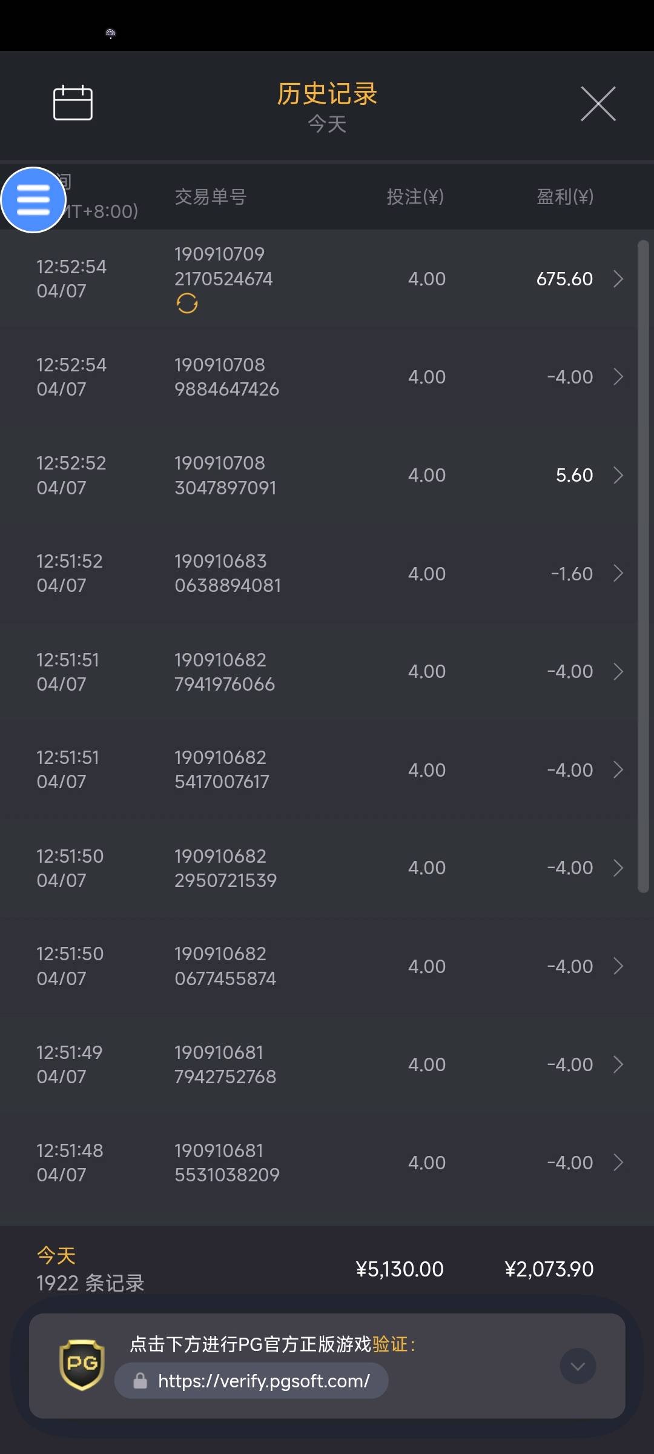Open details arrow for the -1.60 record
The image size is (654, 1454).
618,573
